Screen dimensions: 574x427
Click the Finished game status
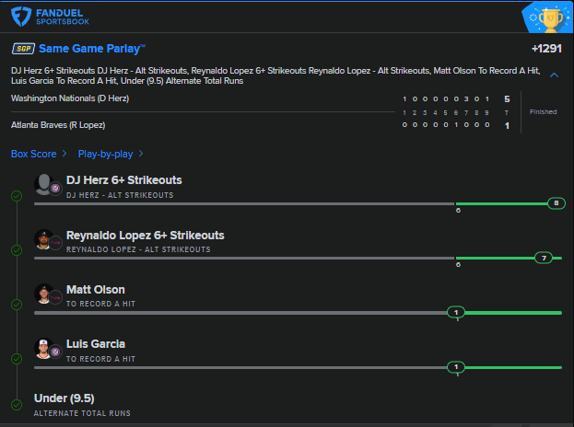543,112
